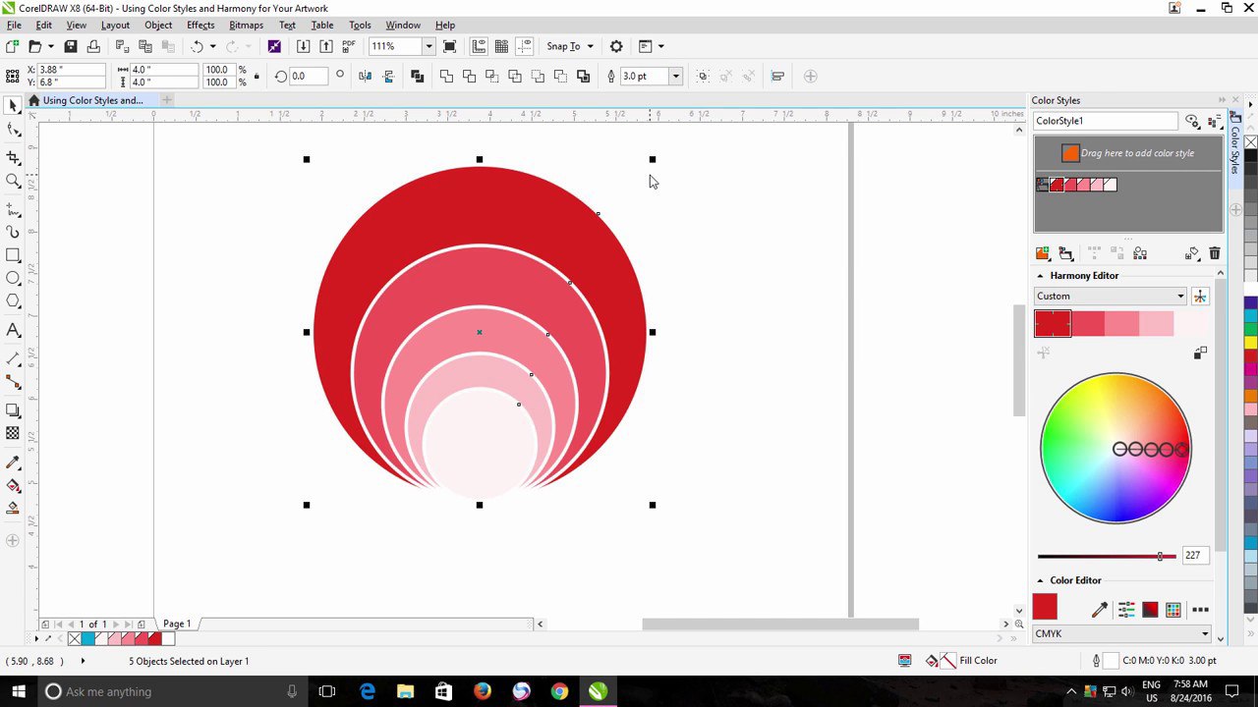Click the delete trash icon in Color Styles
This screenshot has height=707, width=1258.
(x=1215, y=254)
